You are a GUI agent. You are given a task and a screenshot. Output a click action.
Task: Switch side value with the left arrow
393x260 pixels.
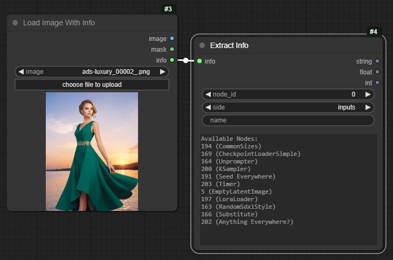point(208,107)
